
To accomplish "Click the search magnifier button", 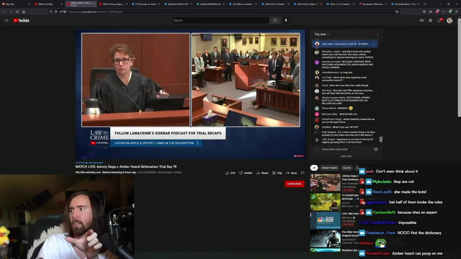I will pos(275,21).
